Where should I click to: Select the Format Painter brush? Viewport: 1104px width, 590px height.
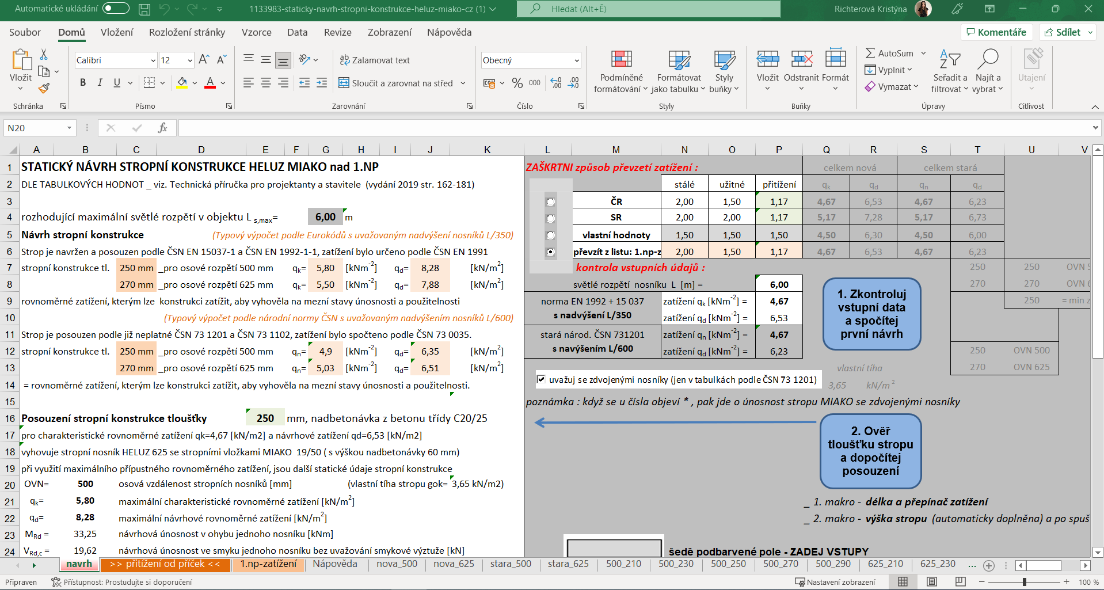tap(44, 88)
